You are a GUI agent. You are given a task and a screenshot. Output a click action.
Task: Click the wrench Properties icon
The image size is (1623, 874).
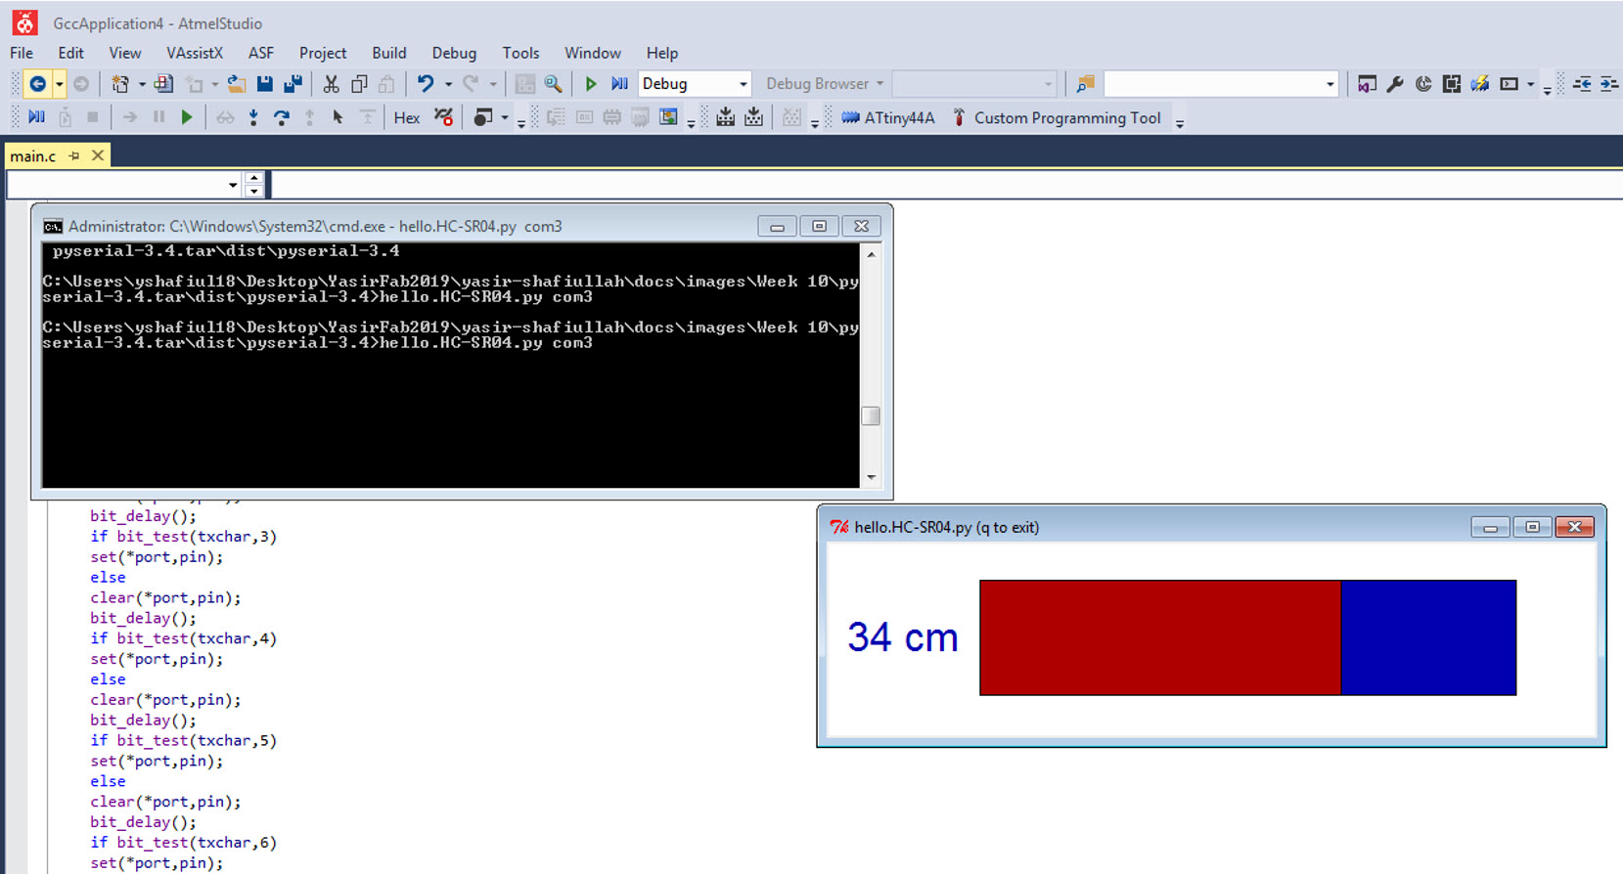[x=1395, y=84]
